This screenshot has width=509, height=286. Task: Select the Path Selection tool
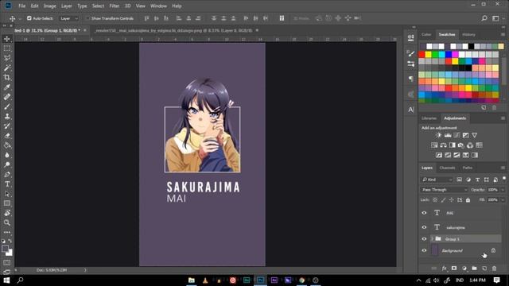[7, 194]
